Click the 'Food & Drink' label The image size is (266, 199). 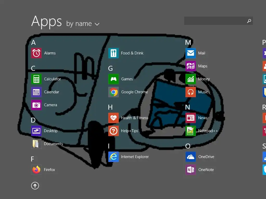(x=132, y=53)
